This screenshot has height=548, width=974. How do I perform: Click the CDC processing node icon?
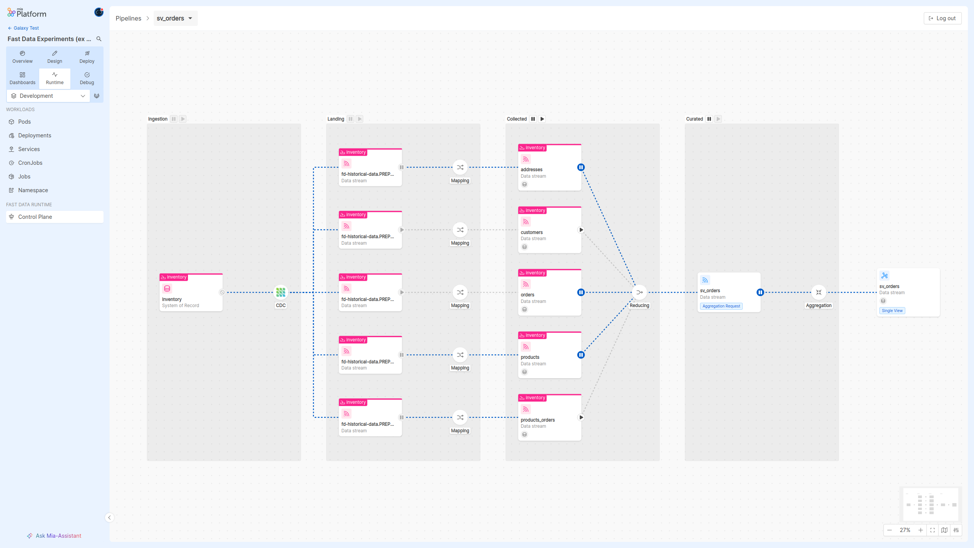(x=280, y=292)
